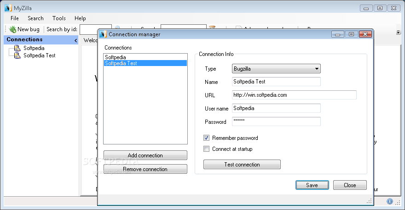Click the Softpedia Test tree connection icon
This screenshot has width=405, height=210.
click(17, 55)
